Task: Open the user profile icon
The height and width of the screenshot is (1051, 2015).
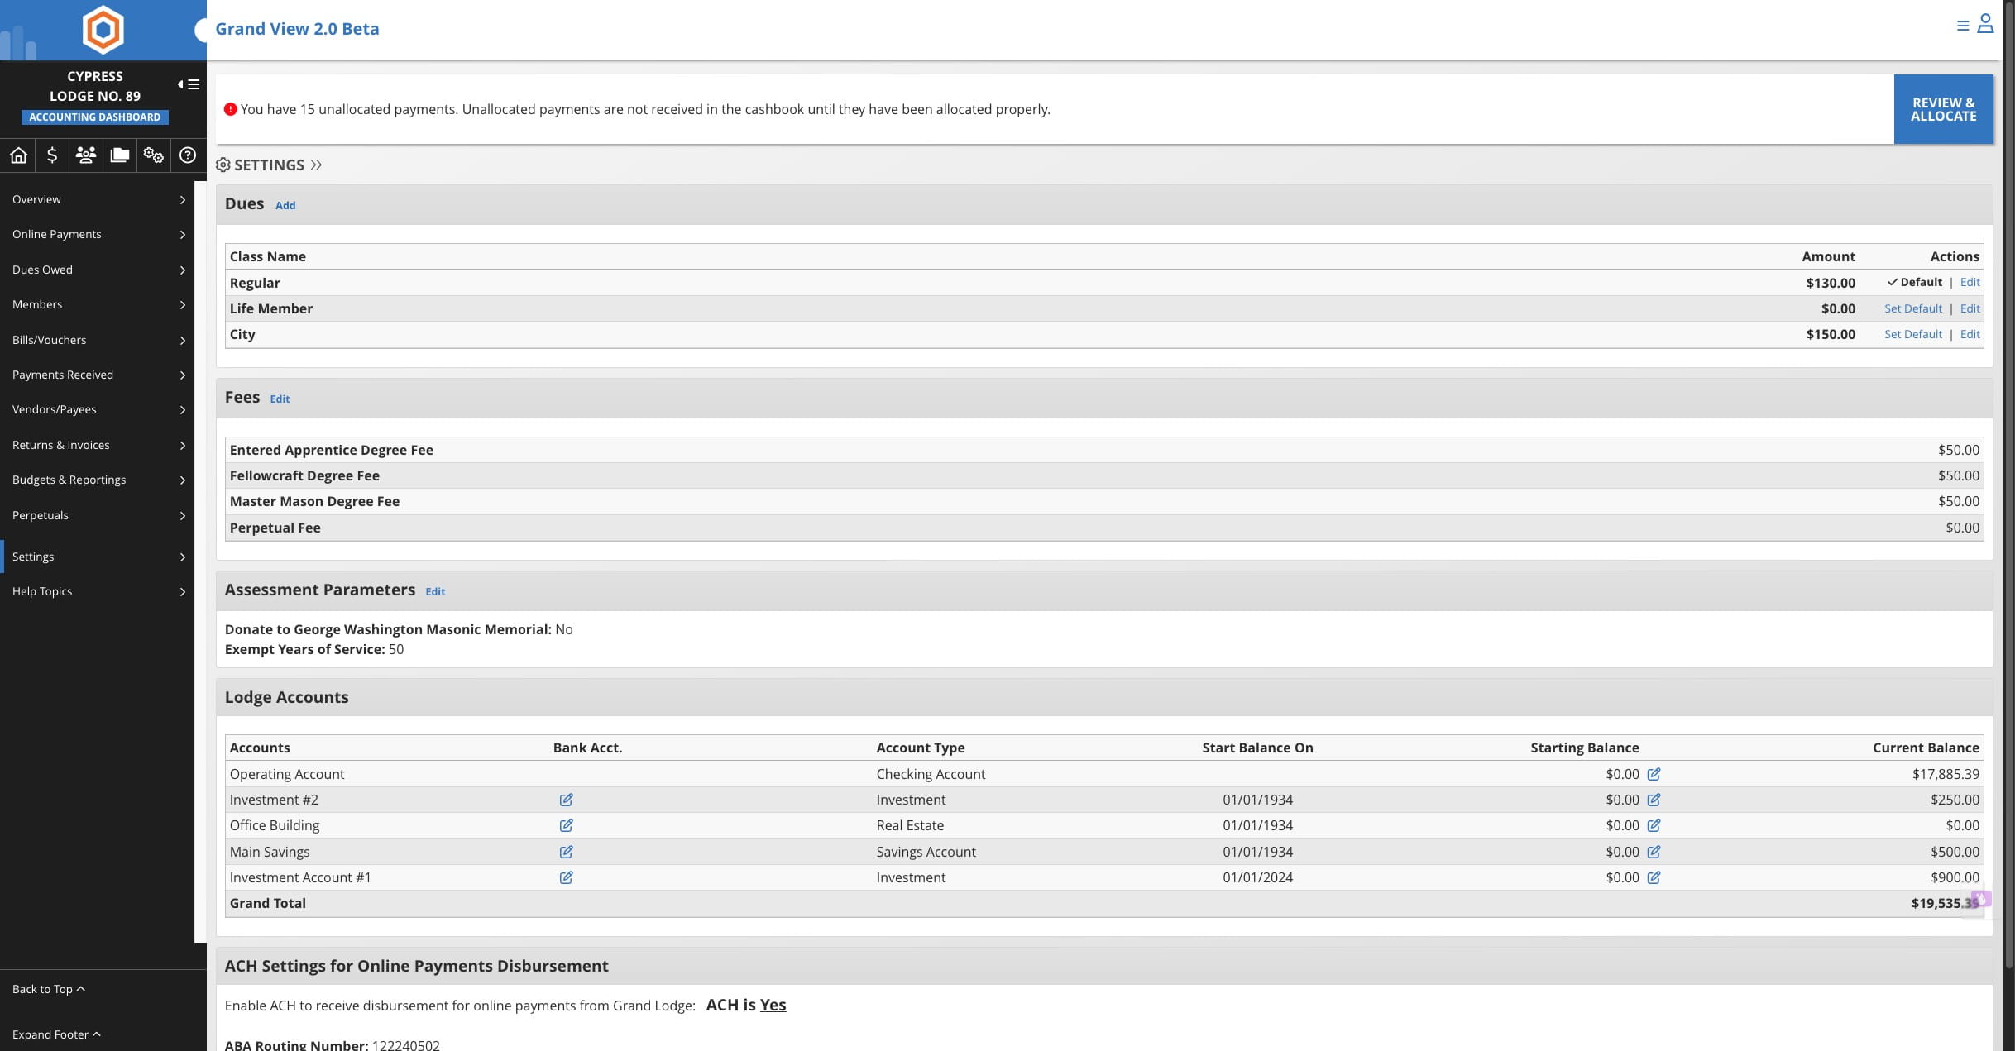Action: click(x=1985, y=24)
